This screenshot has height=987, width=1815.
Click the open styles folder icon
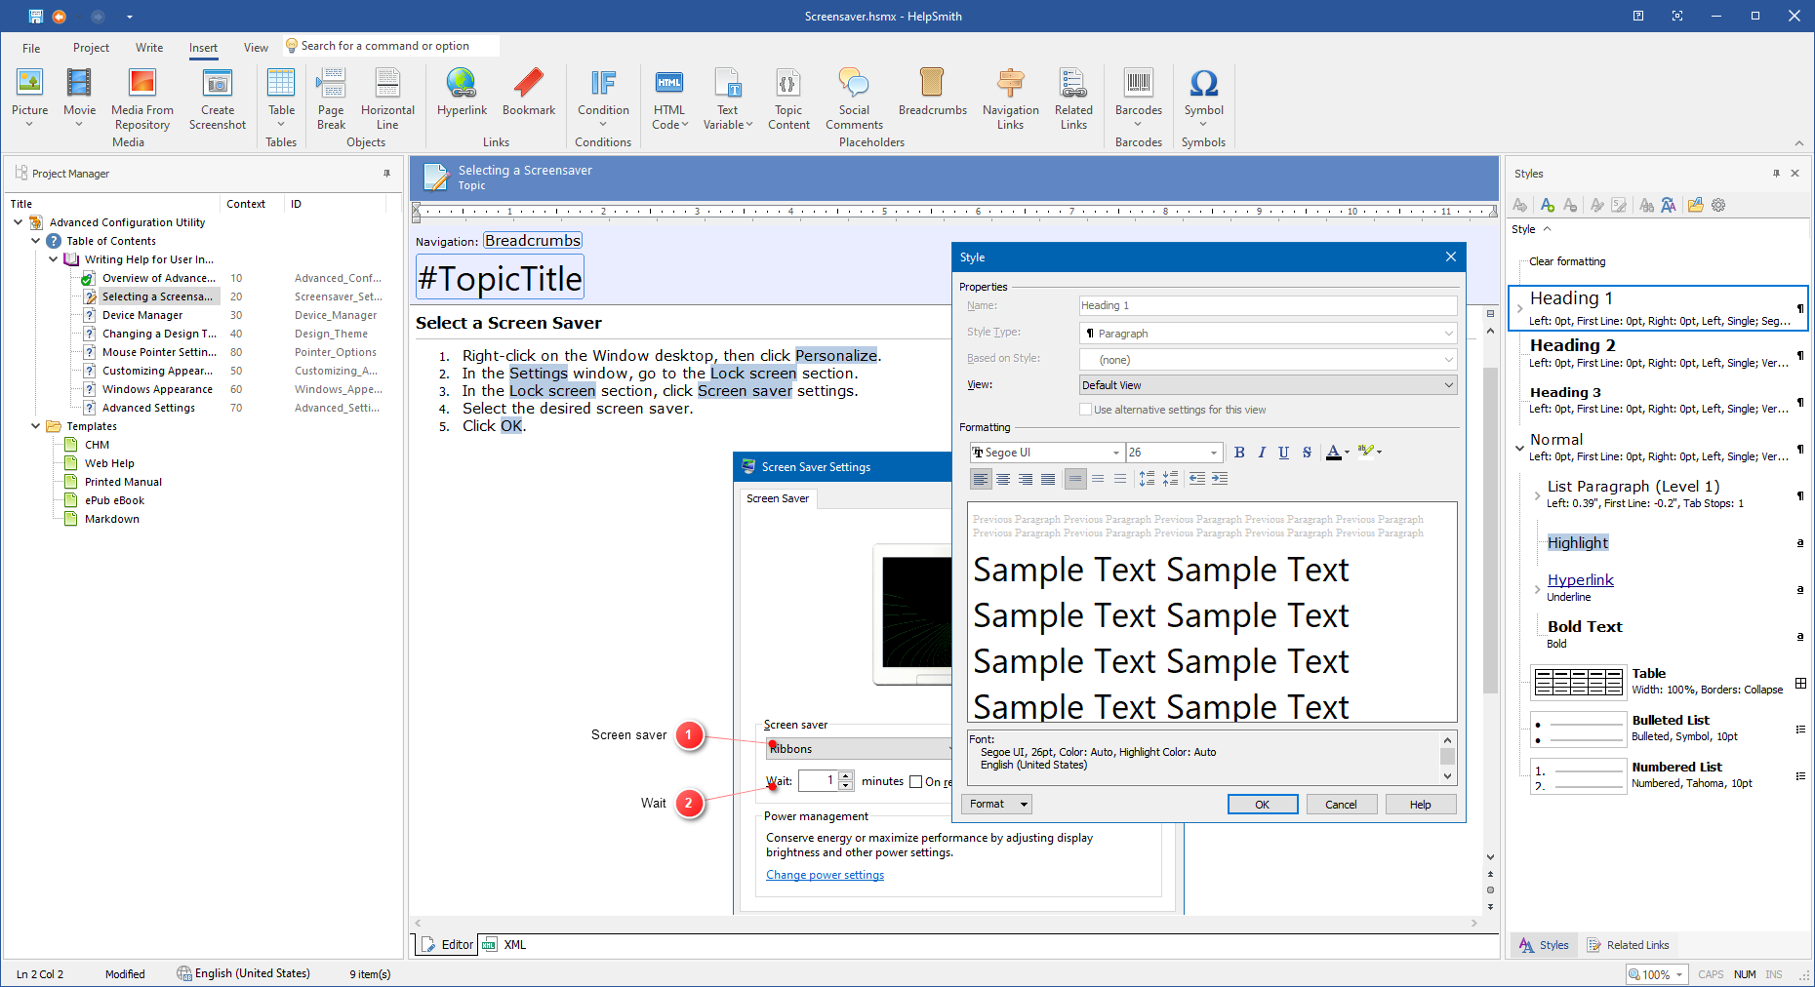[1695, 205]
